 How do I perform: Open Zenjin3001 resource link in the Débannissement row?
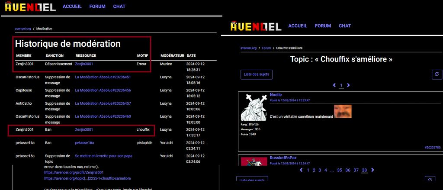click(84, 64)
